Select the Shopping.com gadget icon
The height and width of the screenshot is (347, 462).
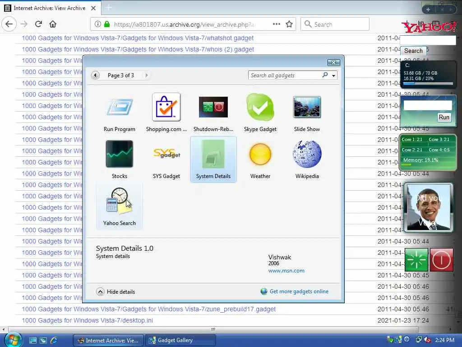coord(166,107)
